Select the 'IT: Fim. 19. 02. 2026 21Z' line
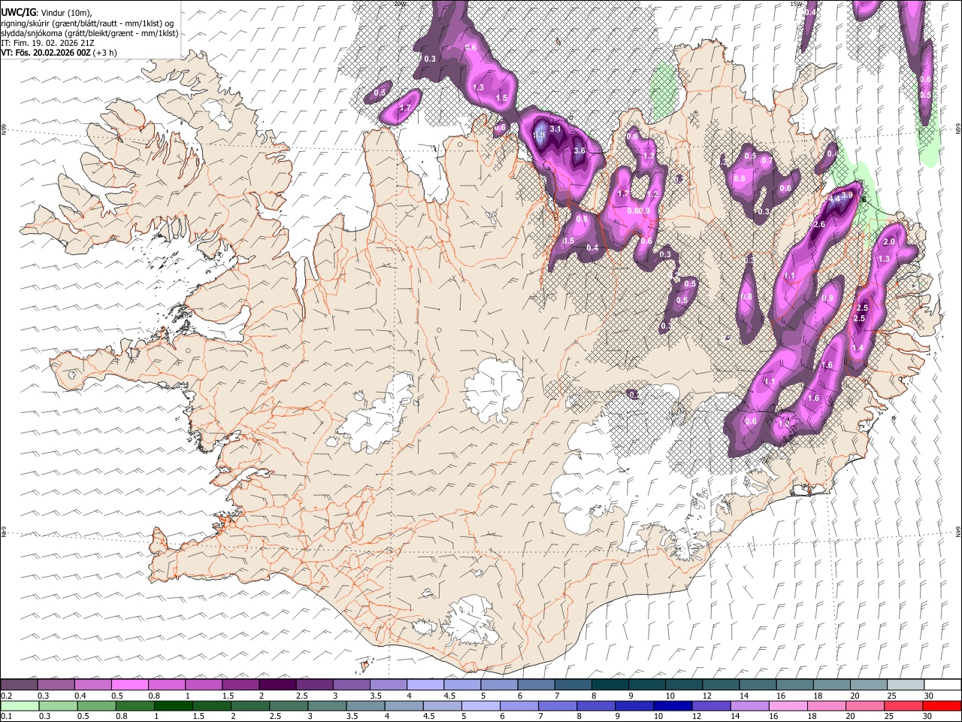This screenshot has height=722, width=962. click(x=47, y=44)
